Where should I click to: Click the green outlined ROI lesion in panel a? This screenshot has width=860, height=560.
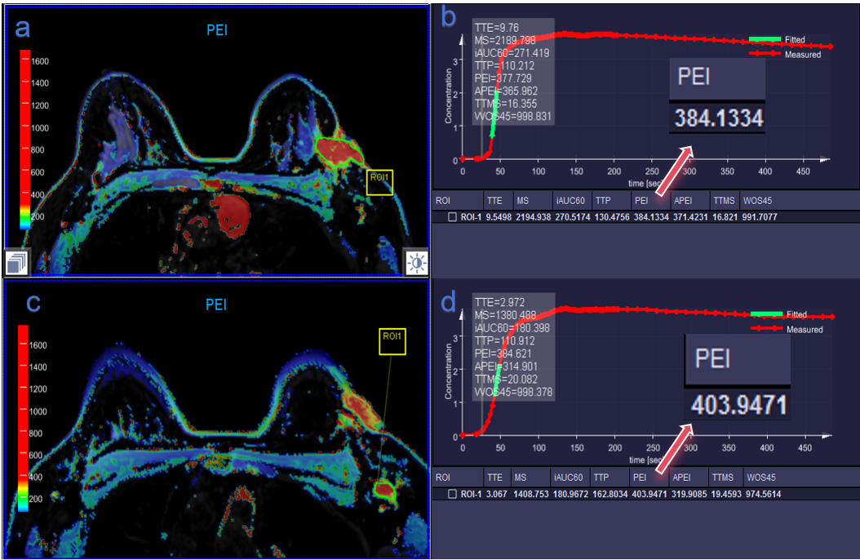[339, 152]
